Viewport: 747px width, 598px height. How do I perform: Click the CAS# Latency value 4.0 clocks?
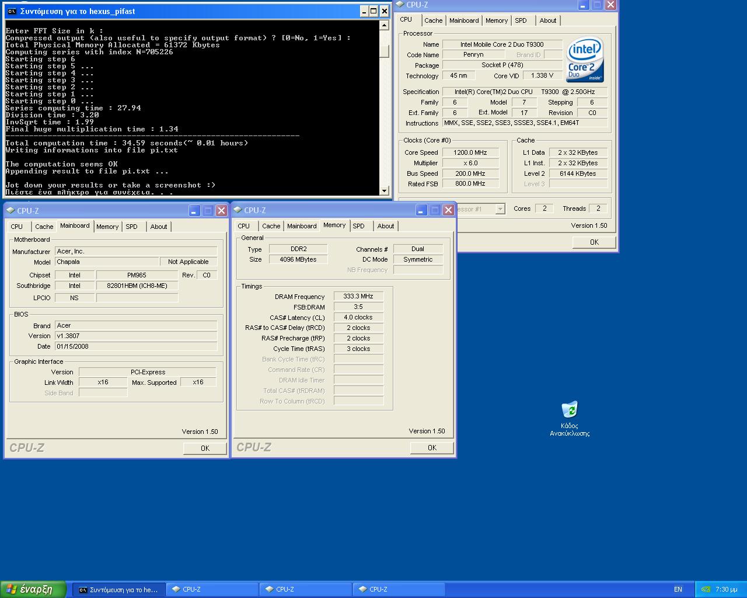click(358, 317)
